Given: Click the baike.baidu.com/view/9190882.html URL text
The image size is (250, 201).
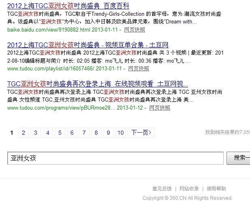Looking at the screenshot, I should click(x=49, y=30).
